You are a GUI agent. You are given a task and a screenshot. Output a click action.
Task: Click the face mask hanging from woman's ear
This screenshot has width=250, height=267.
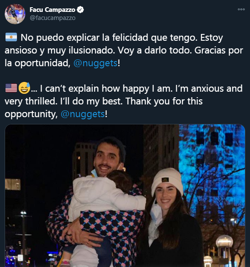[x=155, y=212]
